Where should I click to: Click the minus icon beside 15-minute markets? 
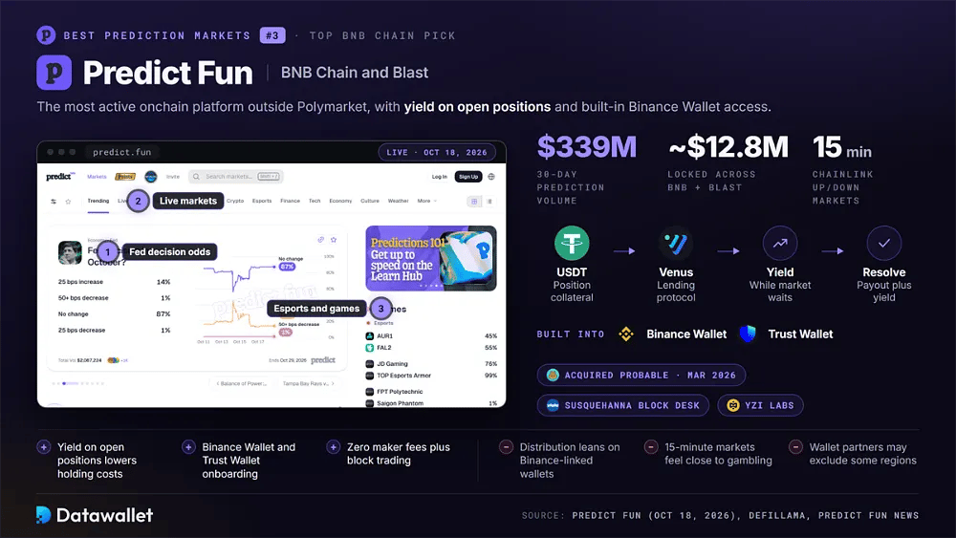pyautogui.click(x=651, y=447)
